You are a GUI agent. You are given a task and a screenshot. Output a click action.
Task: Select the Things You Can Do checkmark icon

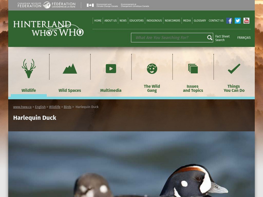tap(234, 68)
